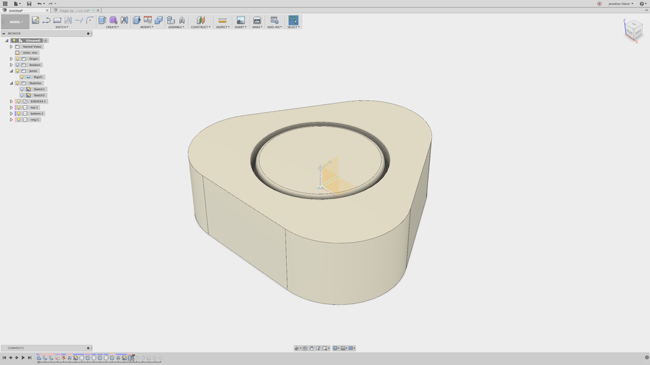This screenshot has width=650, height=365.
Task: Click the Extrude tool icon
Action: (x=102, y=20)
